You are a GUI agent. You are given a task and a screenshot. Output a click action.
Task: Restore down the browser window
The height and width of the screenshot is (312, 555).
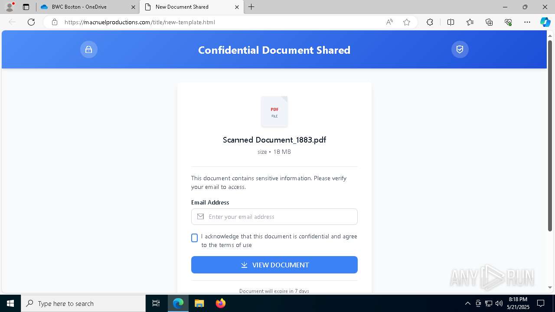pyautogui.click(x=525, y=7)
